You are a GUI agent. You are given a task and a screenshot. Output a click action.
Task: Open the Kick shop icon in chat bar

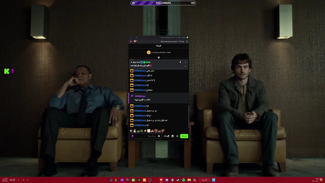pos(173,136)
